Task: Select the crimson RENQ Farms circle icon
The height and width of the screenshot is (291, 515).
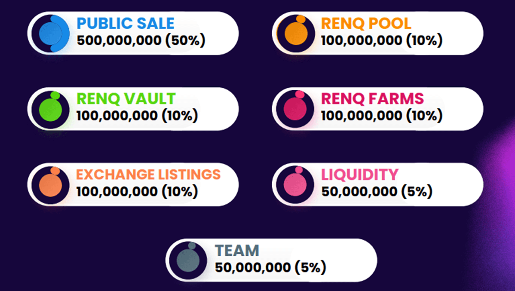Action: 296,109
